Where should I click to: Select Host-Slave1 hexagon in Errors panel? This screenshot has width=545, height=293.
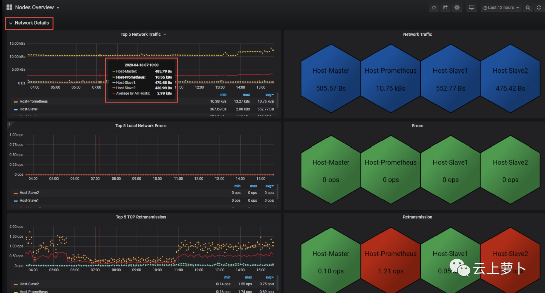(451, 170)
